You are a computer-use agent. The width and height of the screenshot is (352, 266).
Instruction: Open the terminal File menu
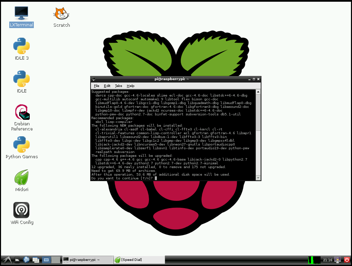96,86
